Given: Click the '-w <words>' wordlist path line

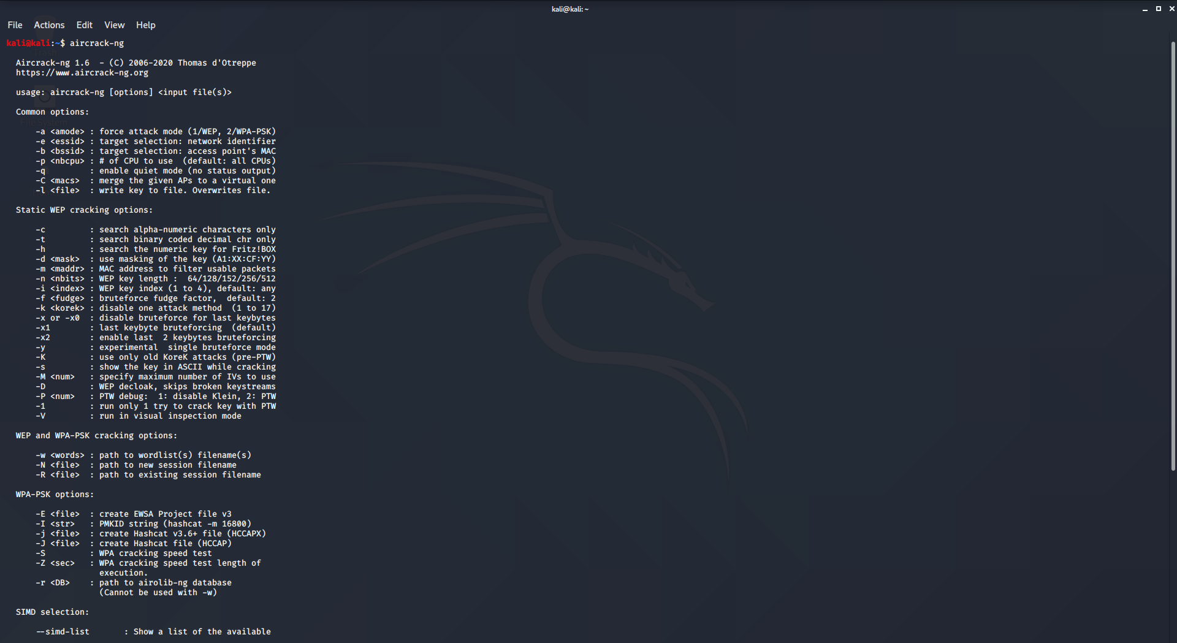Looking at the screenshot, I should click(x=143, y=455).
